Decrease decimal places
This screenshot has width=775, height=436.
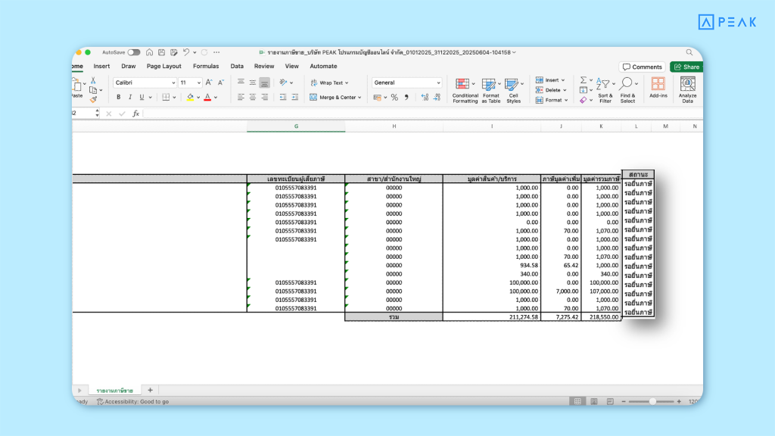(x=437, y=98)
